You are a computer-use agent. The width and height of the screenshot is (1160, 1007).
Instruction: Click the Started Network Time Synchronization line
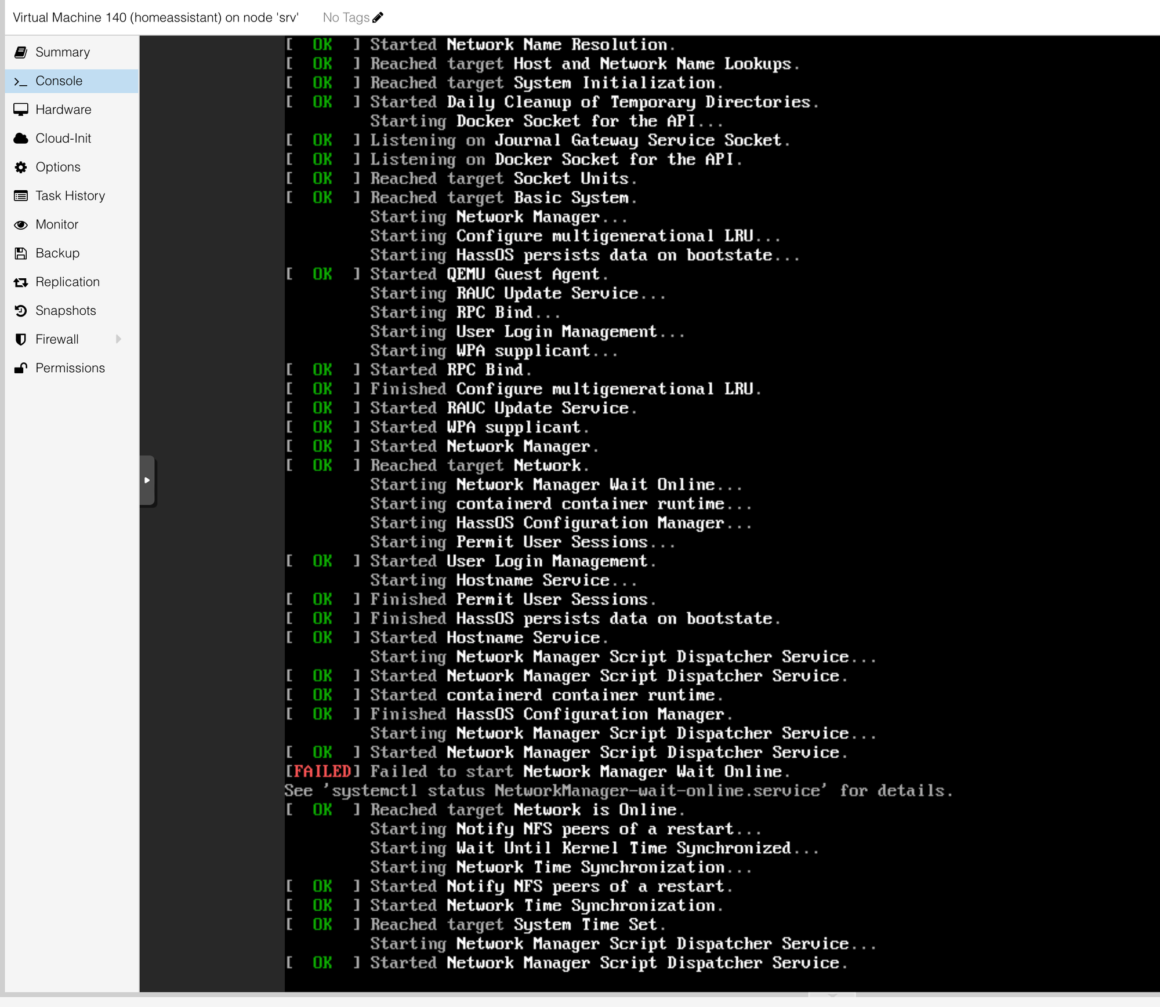pyautogui.click(x=504, y=906)
